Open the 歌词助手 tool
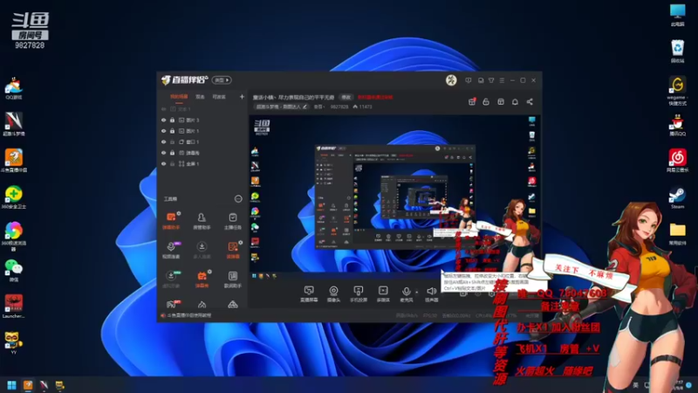 [x=232, y=279]
